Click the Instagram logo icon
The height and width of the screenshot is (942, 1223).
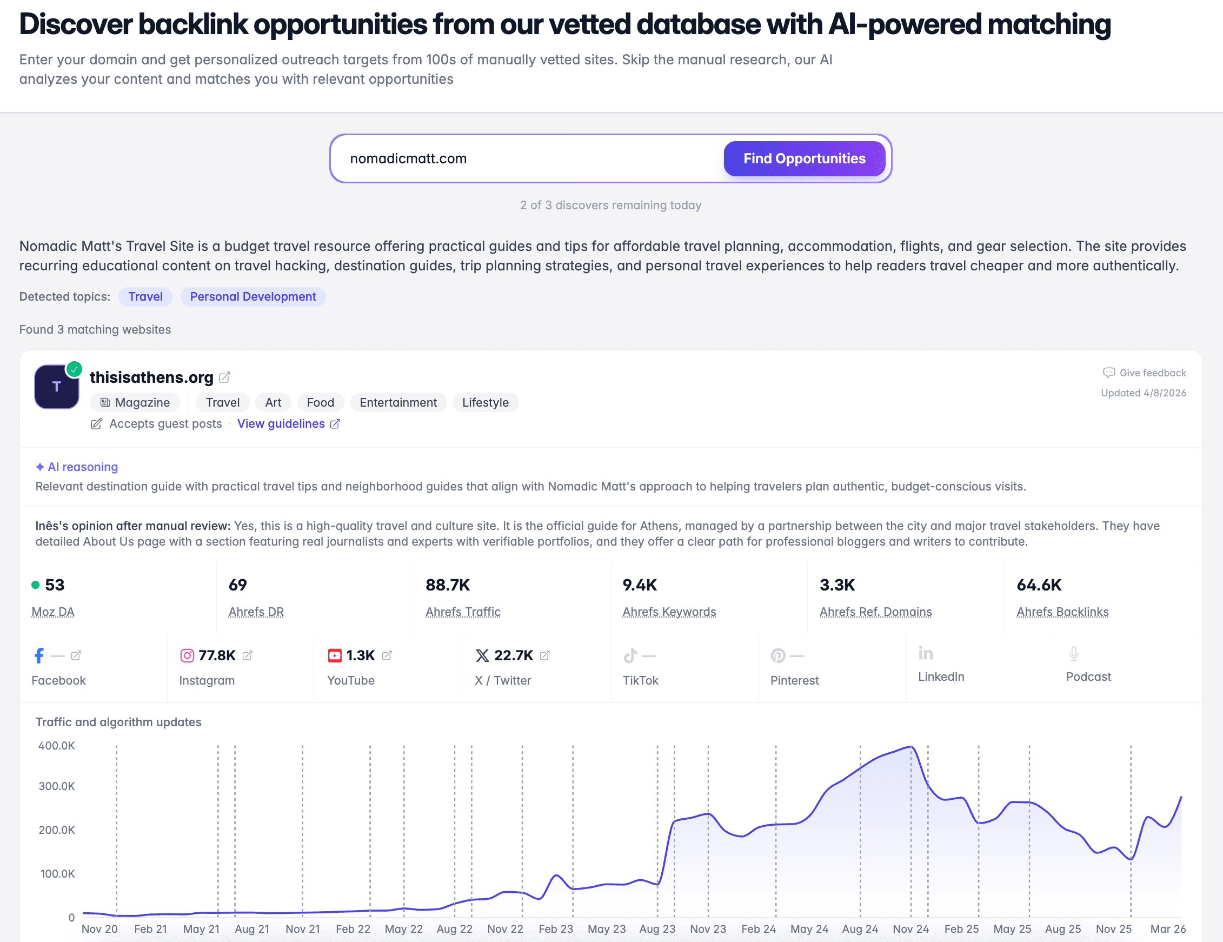[x=187, y=655]
